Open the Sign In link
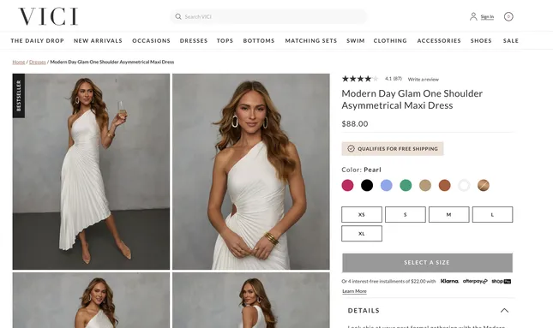 (x=487, y=16)
